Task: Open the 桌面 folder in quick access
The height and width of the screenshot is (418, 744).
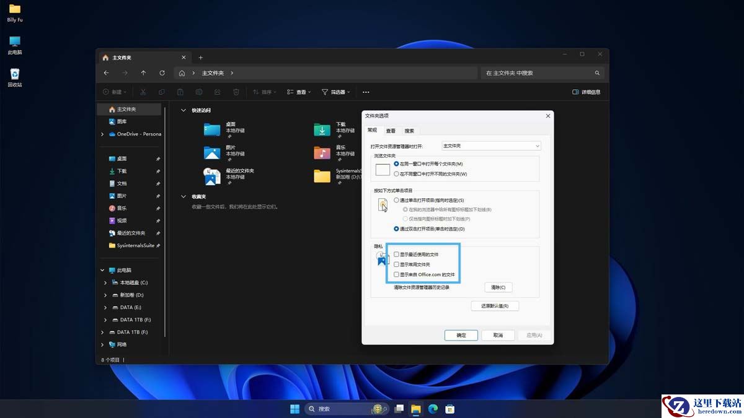Action: (212, 129)
